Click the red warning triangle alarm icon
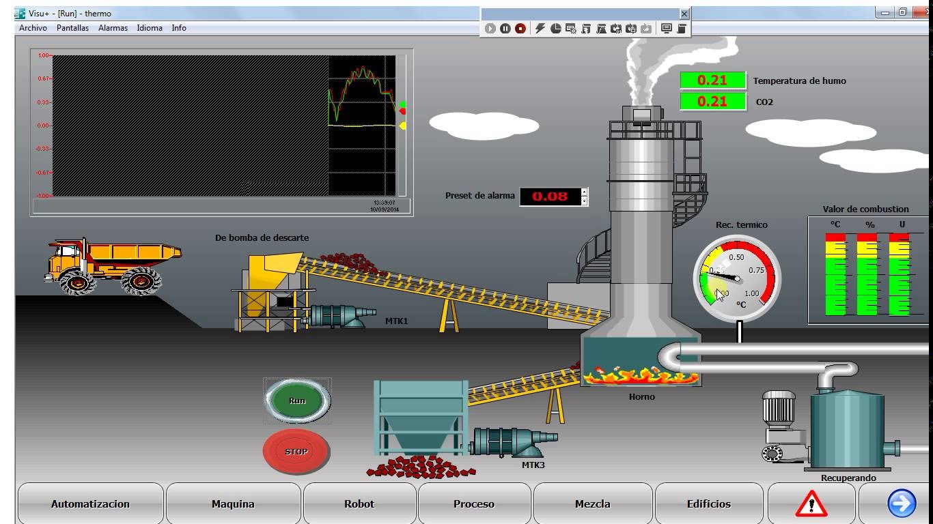This screenshot has width=933, height=524. pos(811,504)
